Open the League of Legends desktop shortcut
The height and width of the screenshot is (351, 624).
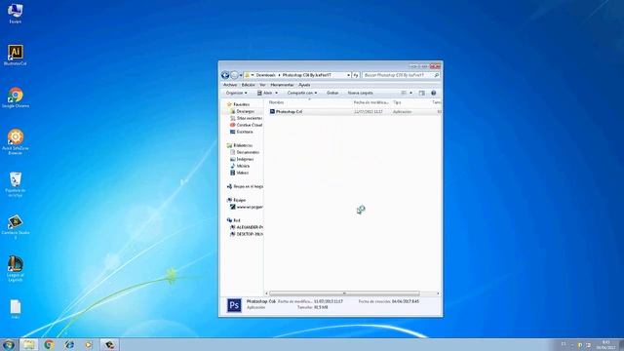[x=16, y=269]
